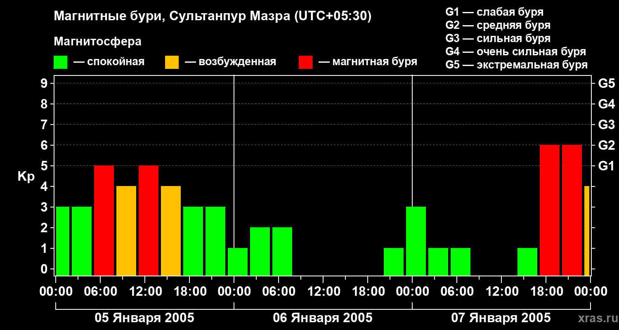Click the 05 Января 2005 date label

(144, 318)
